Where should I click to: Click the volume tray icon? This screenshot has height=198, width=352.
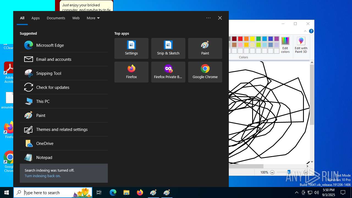click(317, 193)
